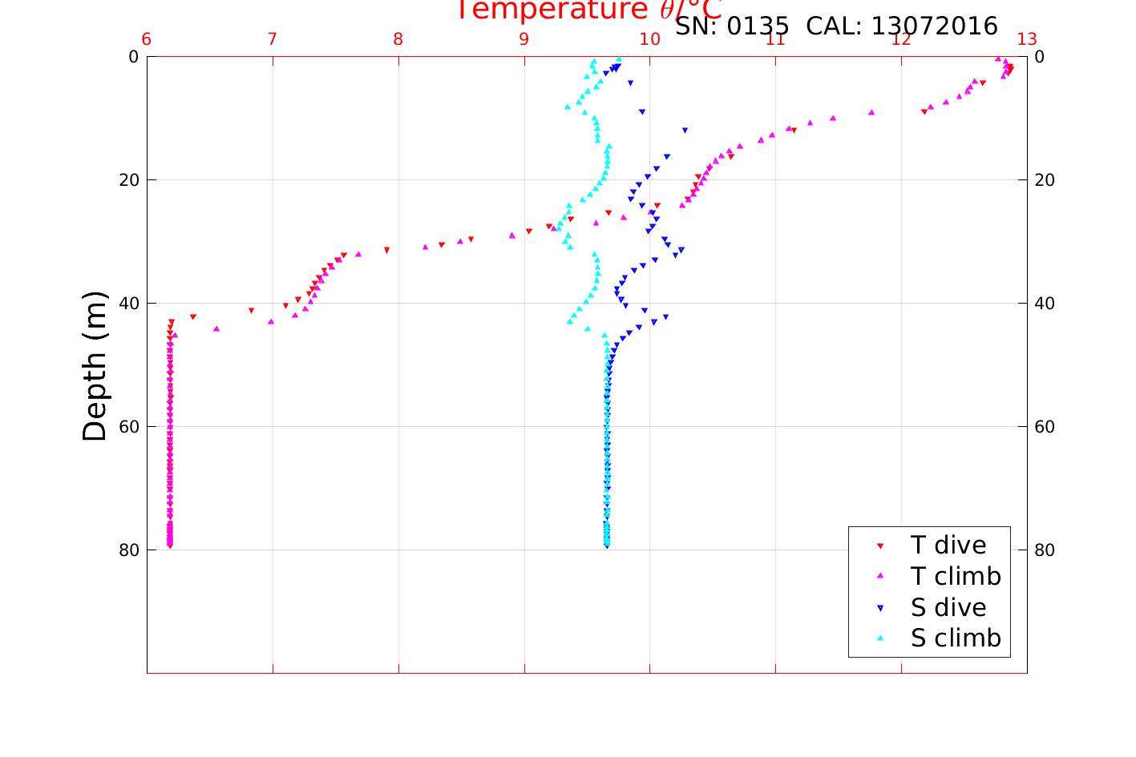
Task: Click the 'T dive' legend entry
Action: [948, 545]
